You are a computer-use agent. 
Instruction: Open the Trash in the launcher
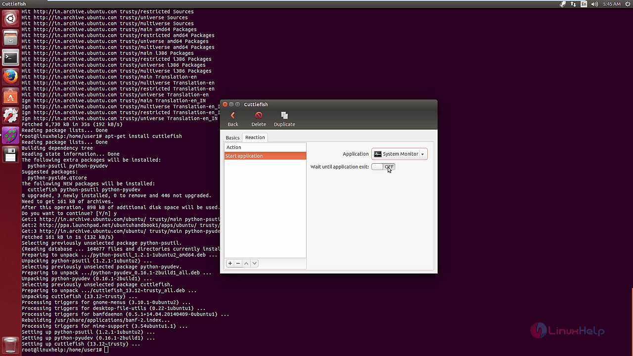point(10,345)
